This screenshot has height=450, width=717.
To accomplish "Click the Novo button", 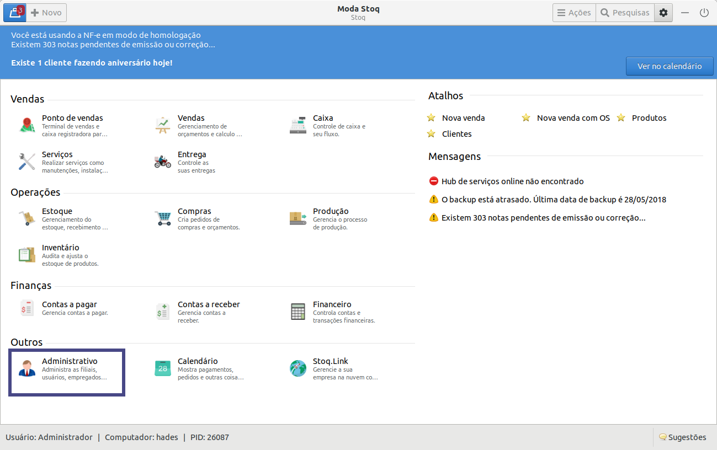I will (46, 13).
